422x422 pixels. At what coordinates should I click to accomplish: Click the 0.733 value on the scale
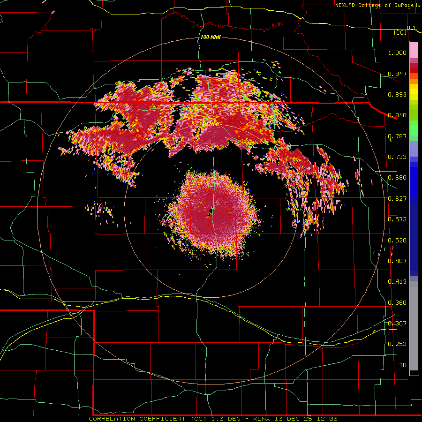[397, 157]
